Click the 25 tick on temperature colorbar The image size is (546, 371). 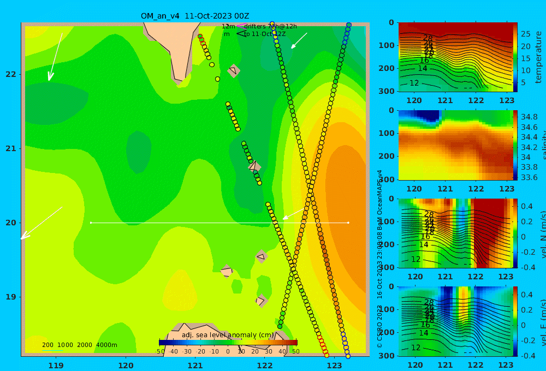(x=526, y=34)
